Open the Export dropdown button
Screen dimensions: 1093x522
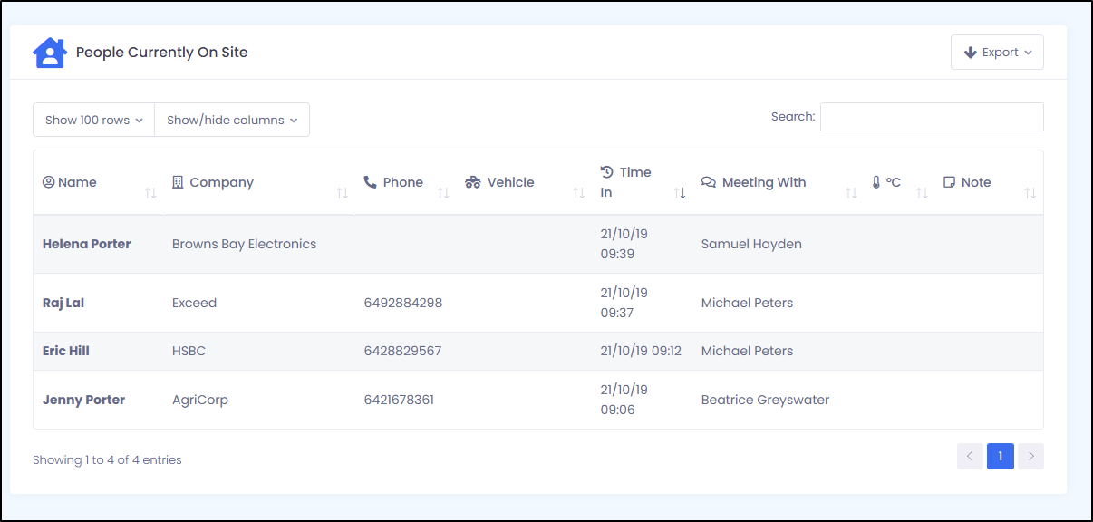tap(997, 53)
